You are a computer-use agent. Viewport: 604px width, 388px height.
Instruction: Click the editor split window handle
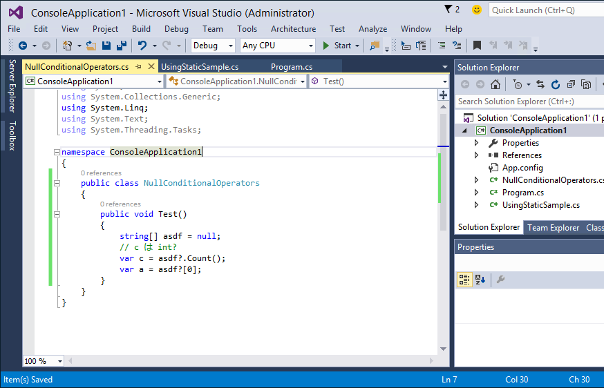pos(443,95)
